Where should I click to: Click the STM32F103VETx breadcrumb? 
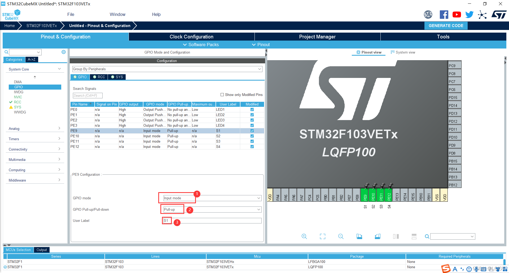point(42,26)
